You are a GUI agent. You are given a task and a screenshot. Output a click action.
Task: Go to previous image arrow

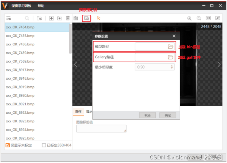76,64
